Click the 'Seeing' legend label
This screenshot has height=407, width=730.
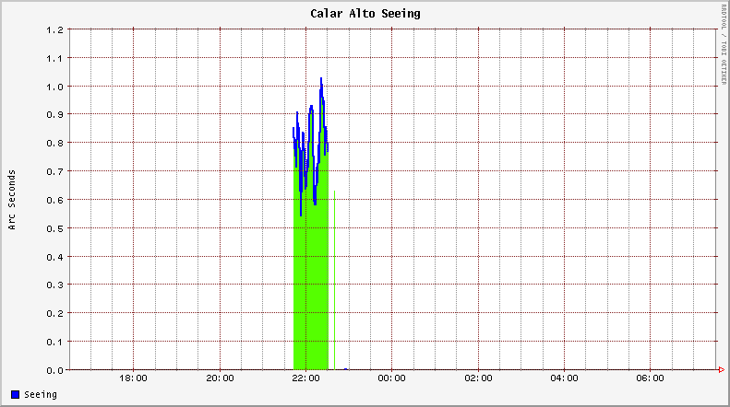[41, 394]
